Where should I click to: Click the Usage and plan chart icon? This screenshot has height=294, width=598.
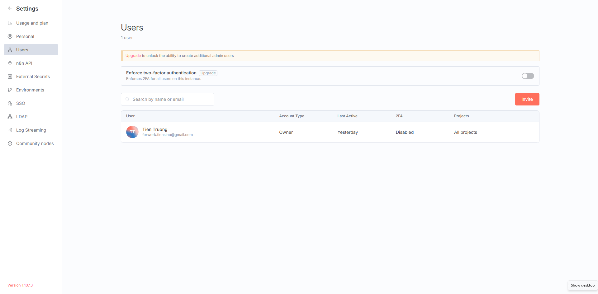(10, 23)
